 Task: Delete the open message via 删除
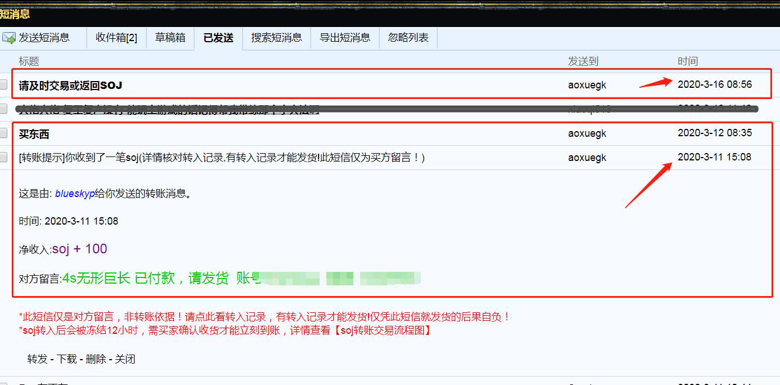(x=96, y=359)
